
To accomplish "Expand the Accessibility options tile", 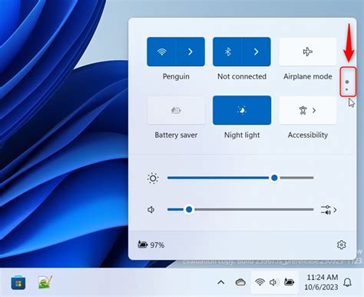I will point(308,110).
